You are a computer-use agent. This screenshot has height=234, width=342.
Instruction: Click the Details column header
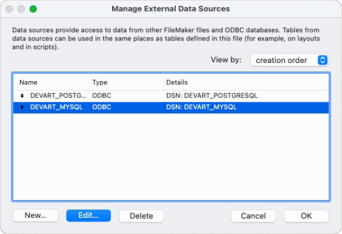[177, 82]
